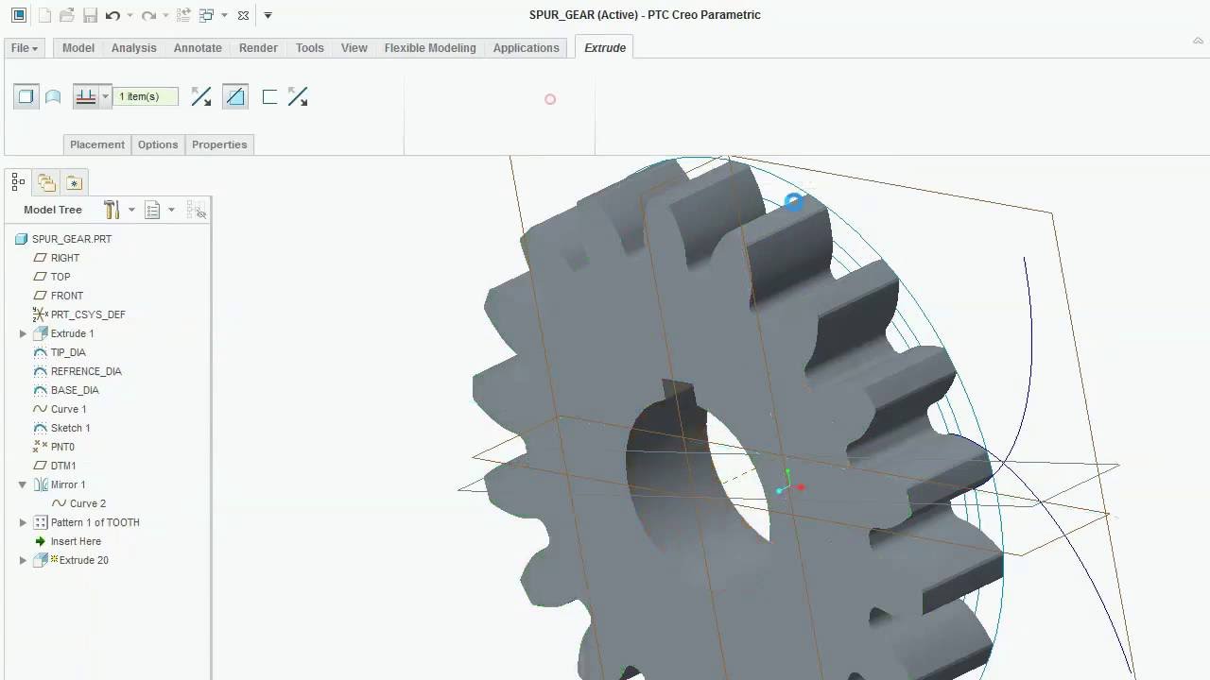Open the Flexible Modeling tab
The height and width of the screenshot is (680, 1210).
click(x=430, y=48)
